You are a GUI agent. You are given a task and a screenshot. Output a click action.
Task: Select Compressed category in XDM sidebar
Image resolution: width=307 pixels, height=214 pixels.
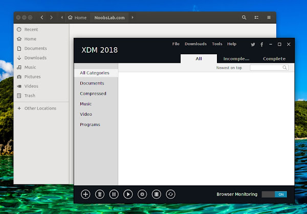93,94
